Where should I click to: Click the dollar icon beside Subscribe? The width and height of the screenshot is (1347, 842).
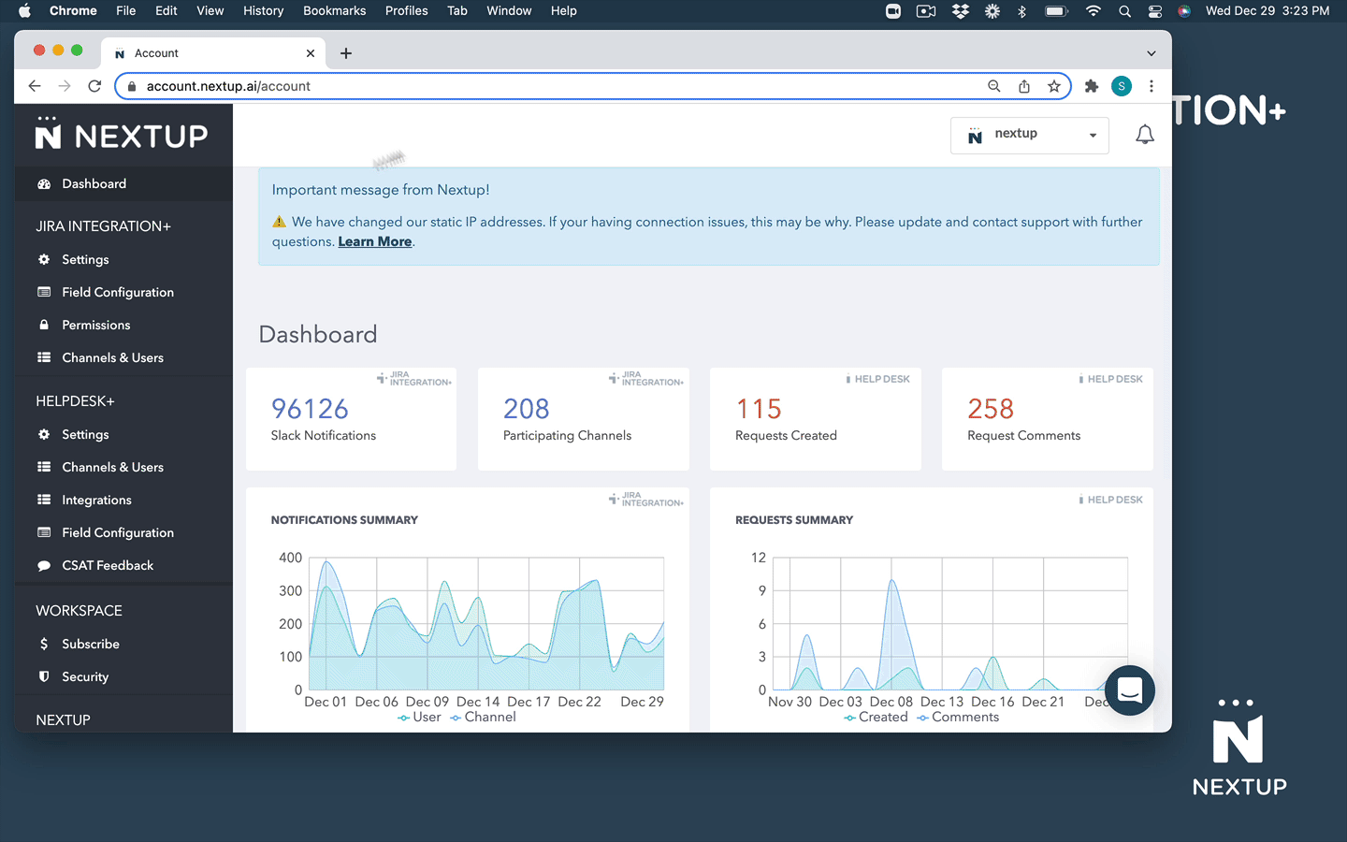click(44, 644)
